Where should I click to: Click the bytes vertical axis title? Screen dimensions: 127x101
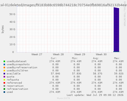click(x=3, y=29)
